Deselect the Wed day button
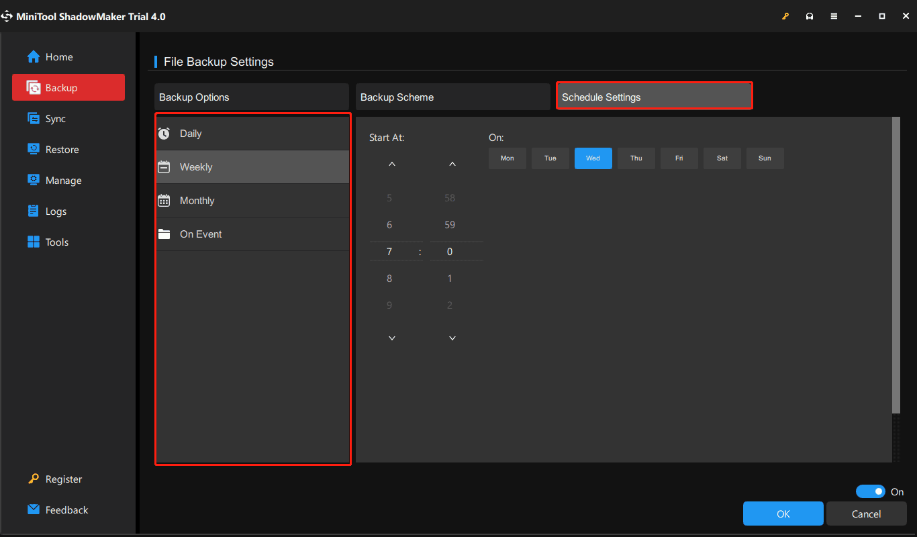 (x=593, y=158)
